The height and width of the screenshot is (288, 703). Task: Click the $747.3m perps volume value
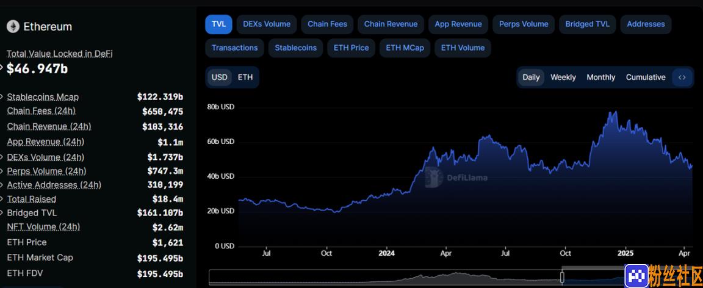coord(165,171)
